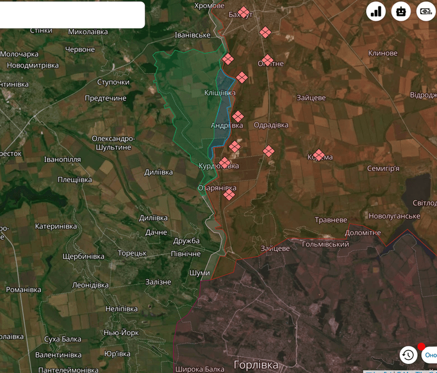Click the unit marker at Kurdiumivka

[224, 163]
